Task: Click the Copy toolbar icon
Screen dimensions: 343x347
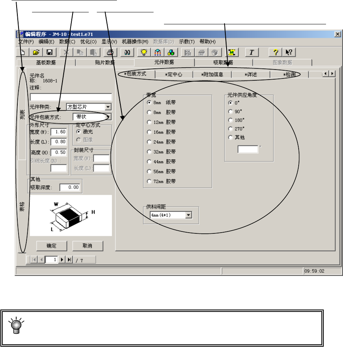Action: [x=80, y=52]
